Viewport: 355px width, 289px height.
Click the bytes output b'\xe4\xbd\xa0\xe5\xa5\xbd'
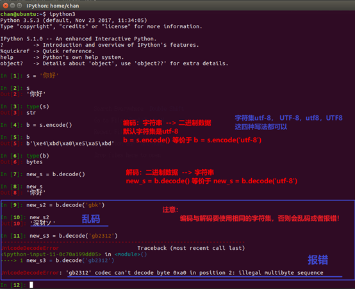point(70,144)
